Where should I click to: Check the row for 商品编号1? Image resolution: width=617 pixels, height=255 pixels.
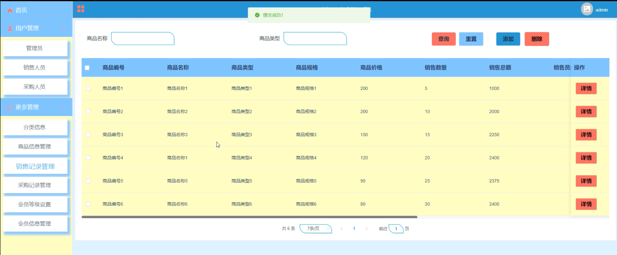pyautogui.click(x=88, y=88)
